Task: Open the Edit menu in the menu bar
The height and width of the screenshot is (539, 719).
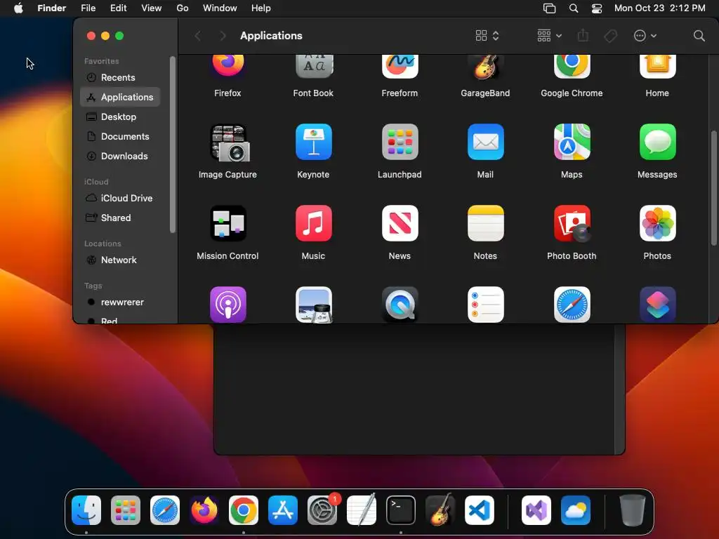Action: click(118, 8)
